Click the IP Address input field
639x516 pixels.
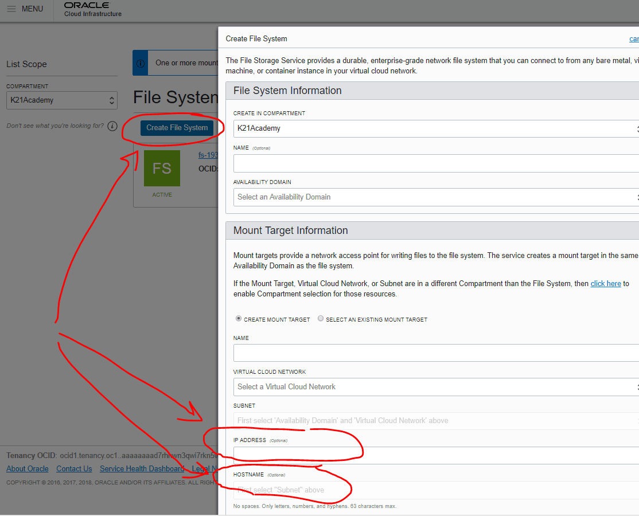[436, 455]
